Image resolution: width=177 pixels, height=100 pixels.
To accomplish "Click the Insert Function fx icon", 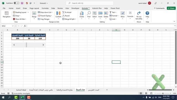I will coord(25,26).
